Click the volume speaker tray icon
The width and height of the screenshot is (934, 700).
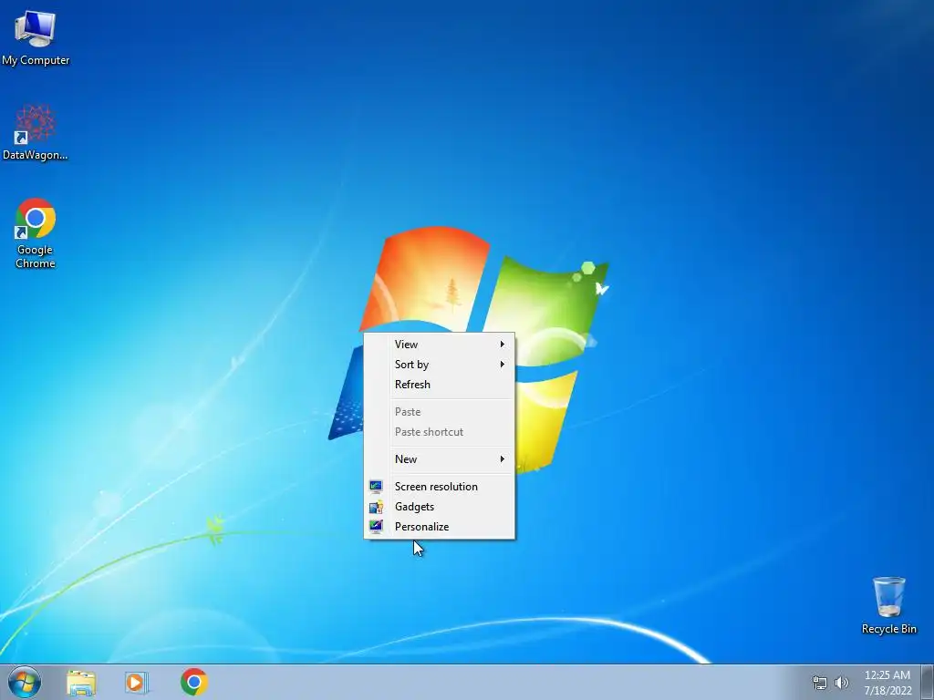[841, 683]
